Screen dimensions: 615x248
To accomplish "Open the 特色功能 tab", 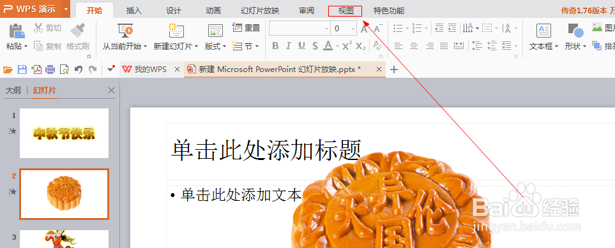I will pyautogui.click(x=389, y=11).
